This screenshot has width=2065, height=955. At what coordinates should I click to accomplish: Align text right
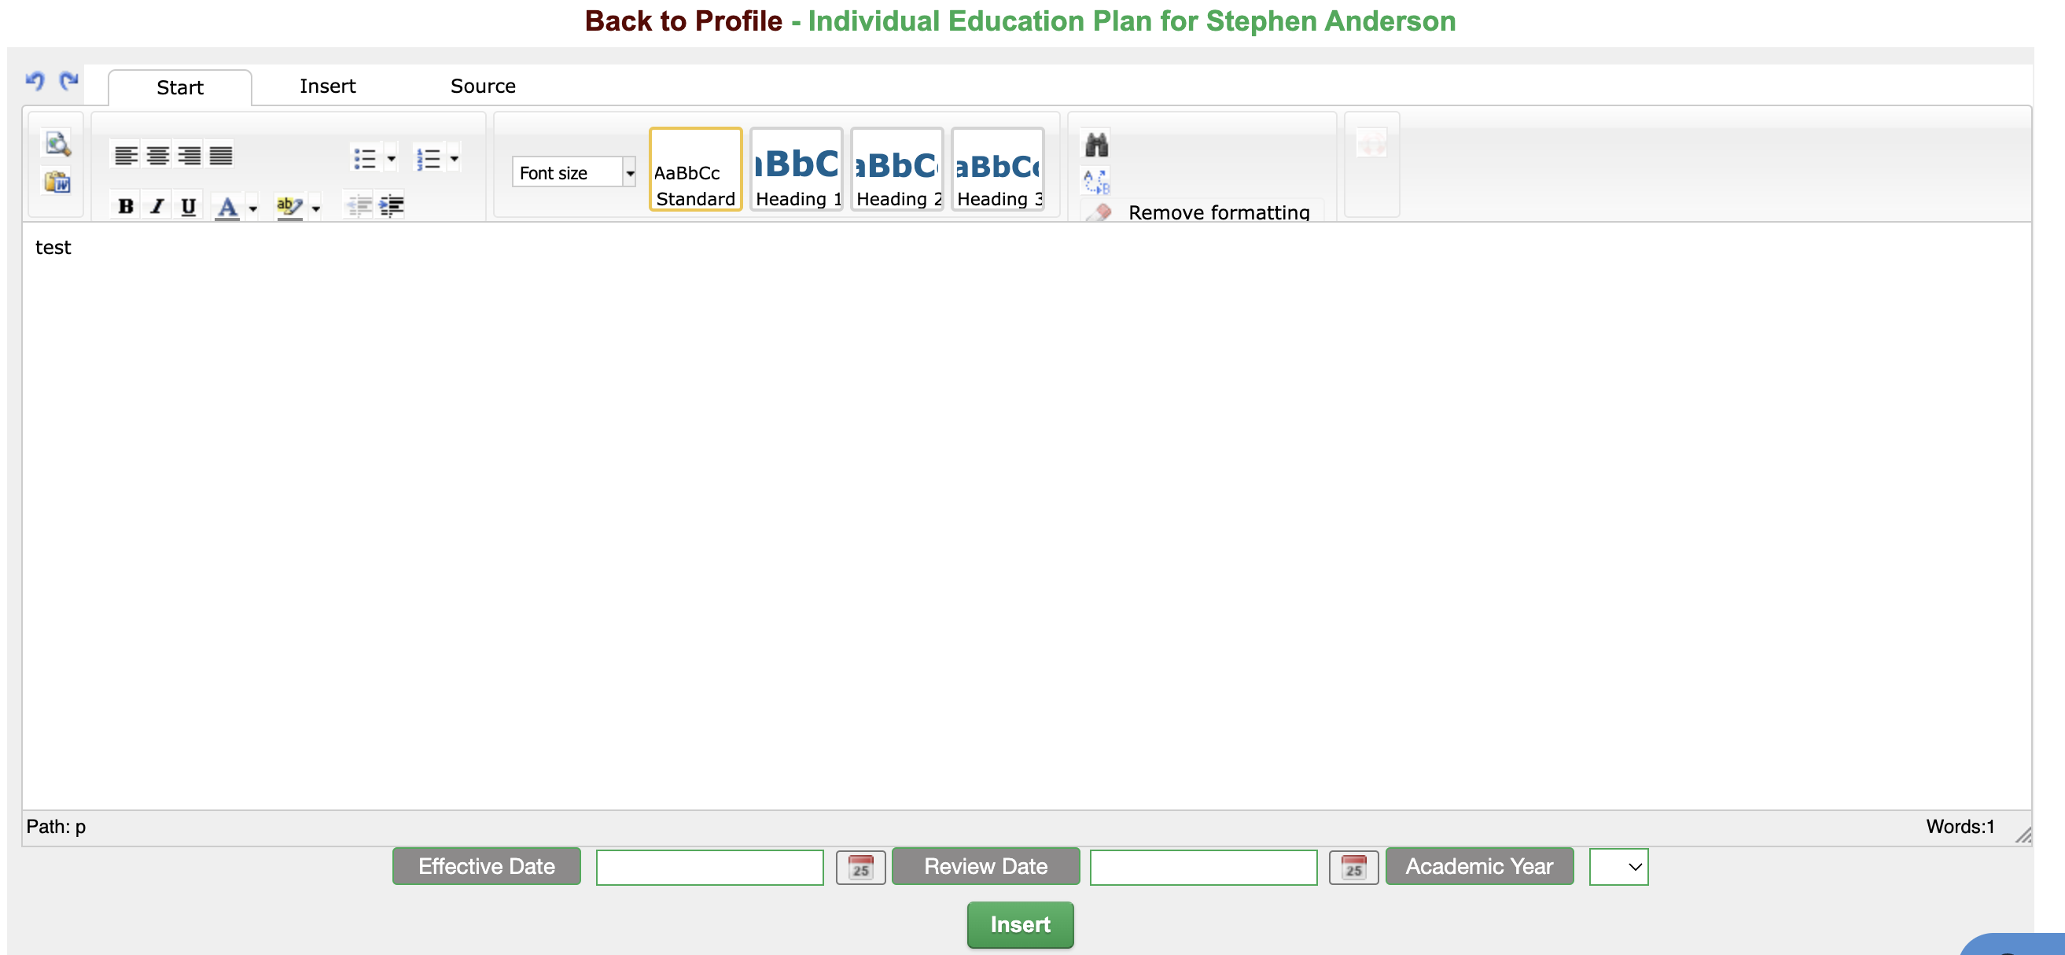[x=190, y=156]
